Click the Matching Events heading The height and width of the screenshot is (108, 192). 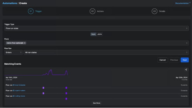coord(13,64)
